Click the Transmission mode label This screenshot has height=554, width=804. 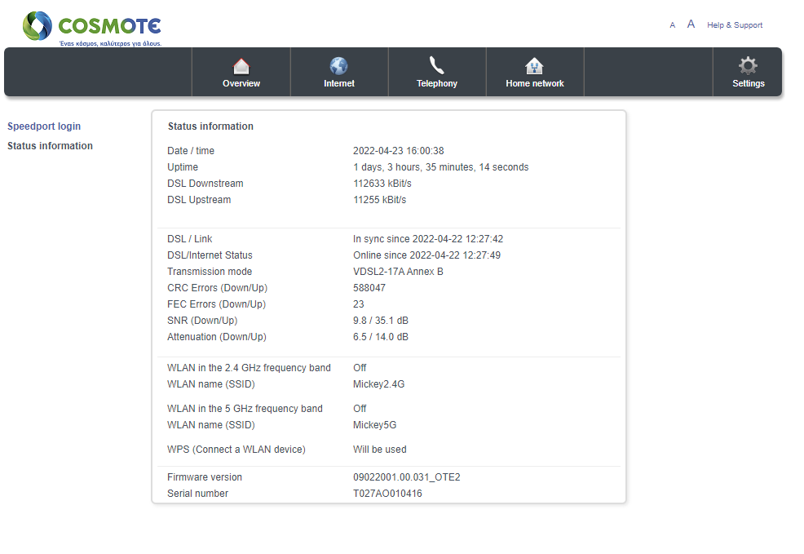[210, 272]
